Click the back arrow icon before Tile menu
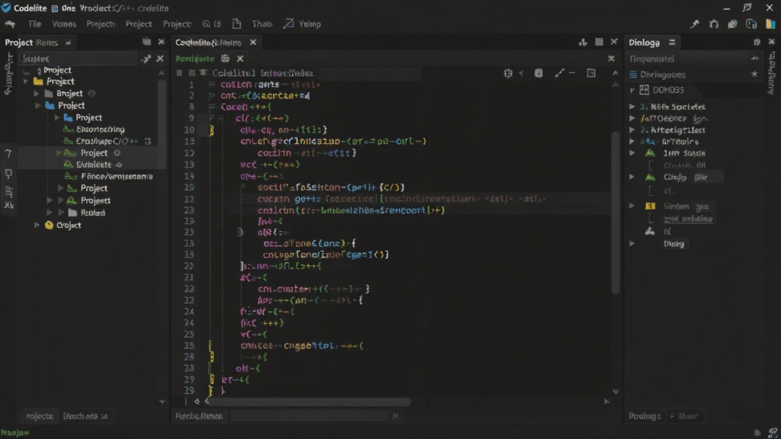Image resolution: width=781 pixels, height=439 pixels. coord(10,24)
